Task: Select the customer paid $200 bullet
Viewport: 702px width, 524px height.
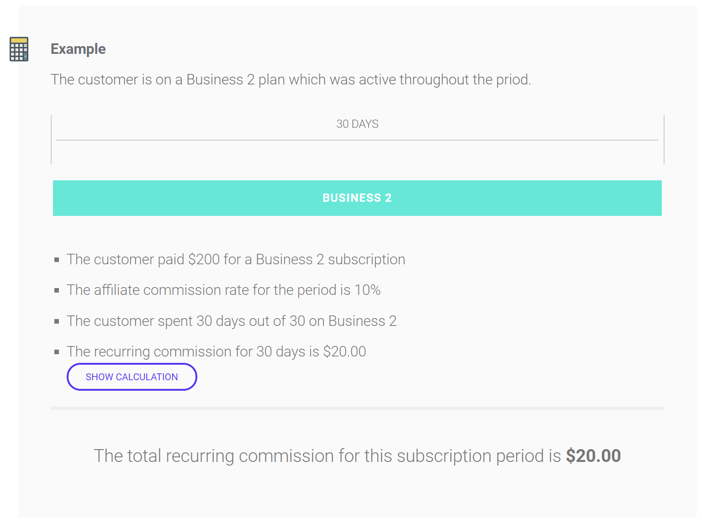Action: (x=236, y=259)
